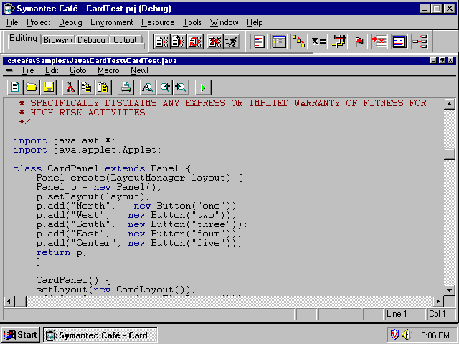Open the Environment menu
This screenshot has height=344, width=459.
point(112,22)
